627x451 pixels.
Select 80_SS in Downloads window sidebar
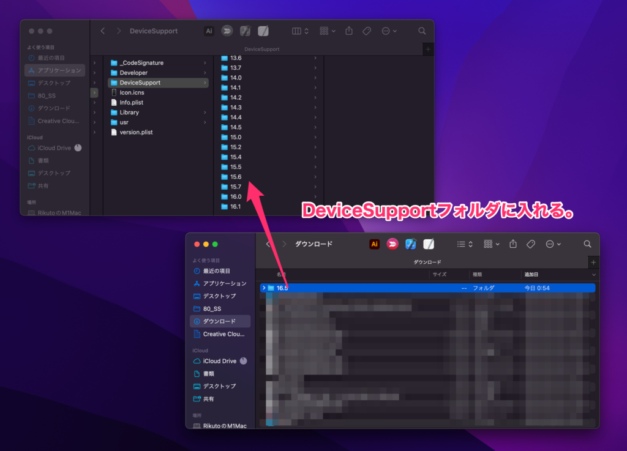220,308
